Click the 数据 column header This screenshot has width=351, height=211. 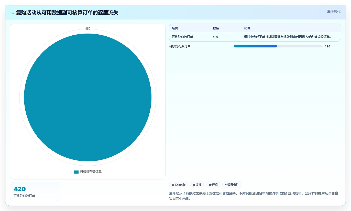pyautogui.click(x=216, y=28)
